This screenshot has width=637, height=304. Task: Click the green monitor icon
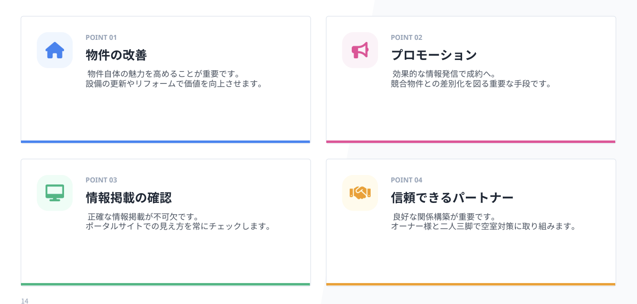(55, 193)
